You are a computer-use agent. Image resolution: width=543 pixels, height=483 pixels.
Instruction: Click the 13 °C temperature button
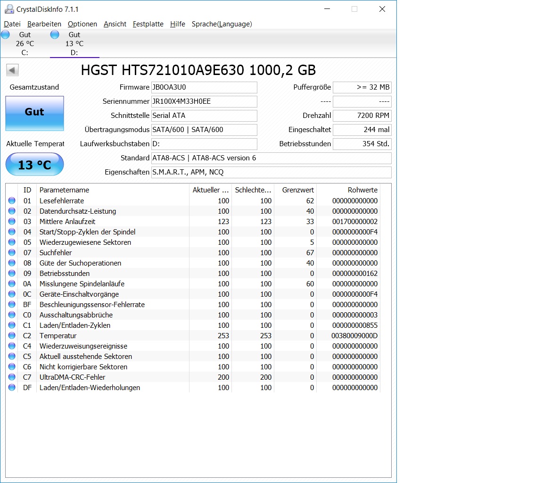point(34,165)
